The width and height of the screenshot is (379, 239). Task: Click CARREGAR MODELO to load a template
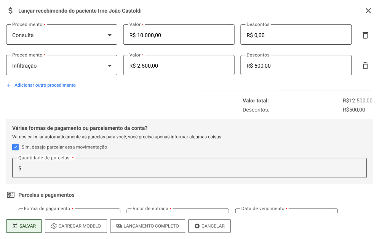76,226
